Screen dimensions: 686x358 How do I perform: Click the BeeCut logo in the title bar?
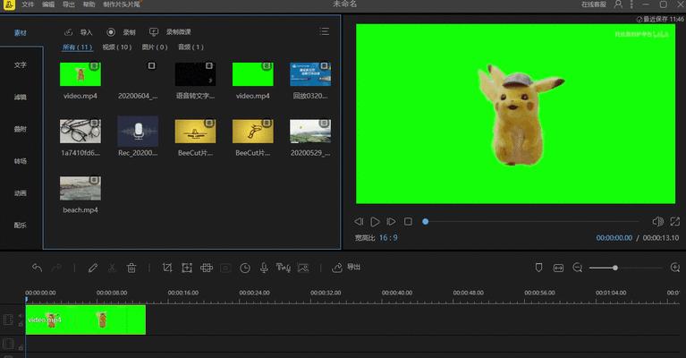pyautogui.click(x=9, y=4)
